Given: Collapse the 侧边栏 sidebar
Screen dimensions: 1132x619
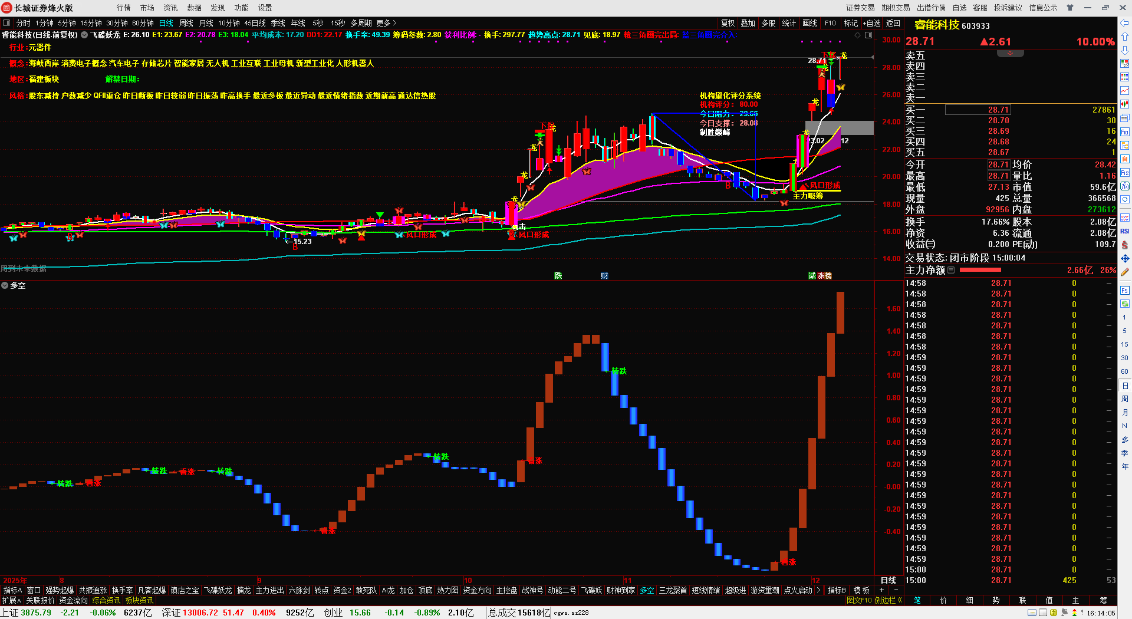Looking at the screenshot, I should (888, 600).
